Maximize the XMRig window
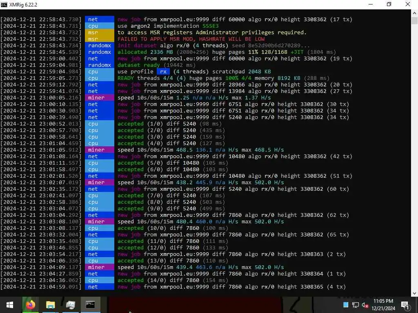 (x=389, y=4)
